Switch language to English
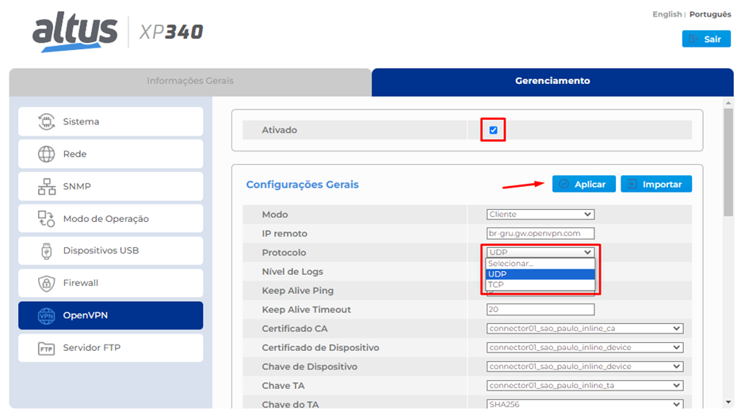Screen dimensions: 745x412 [667, 14]
